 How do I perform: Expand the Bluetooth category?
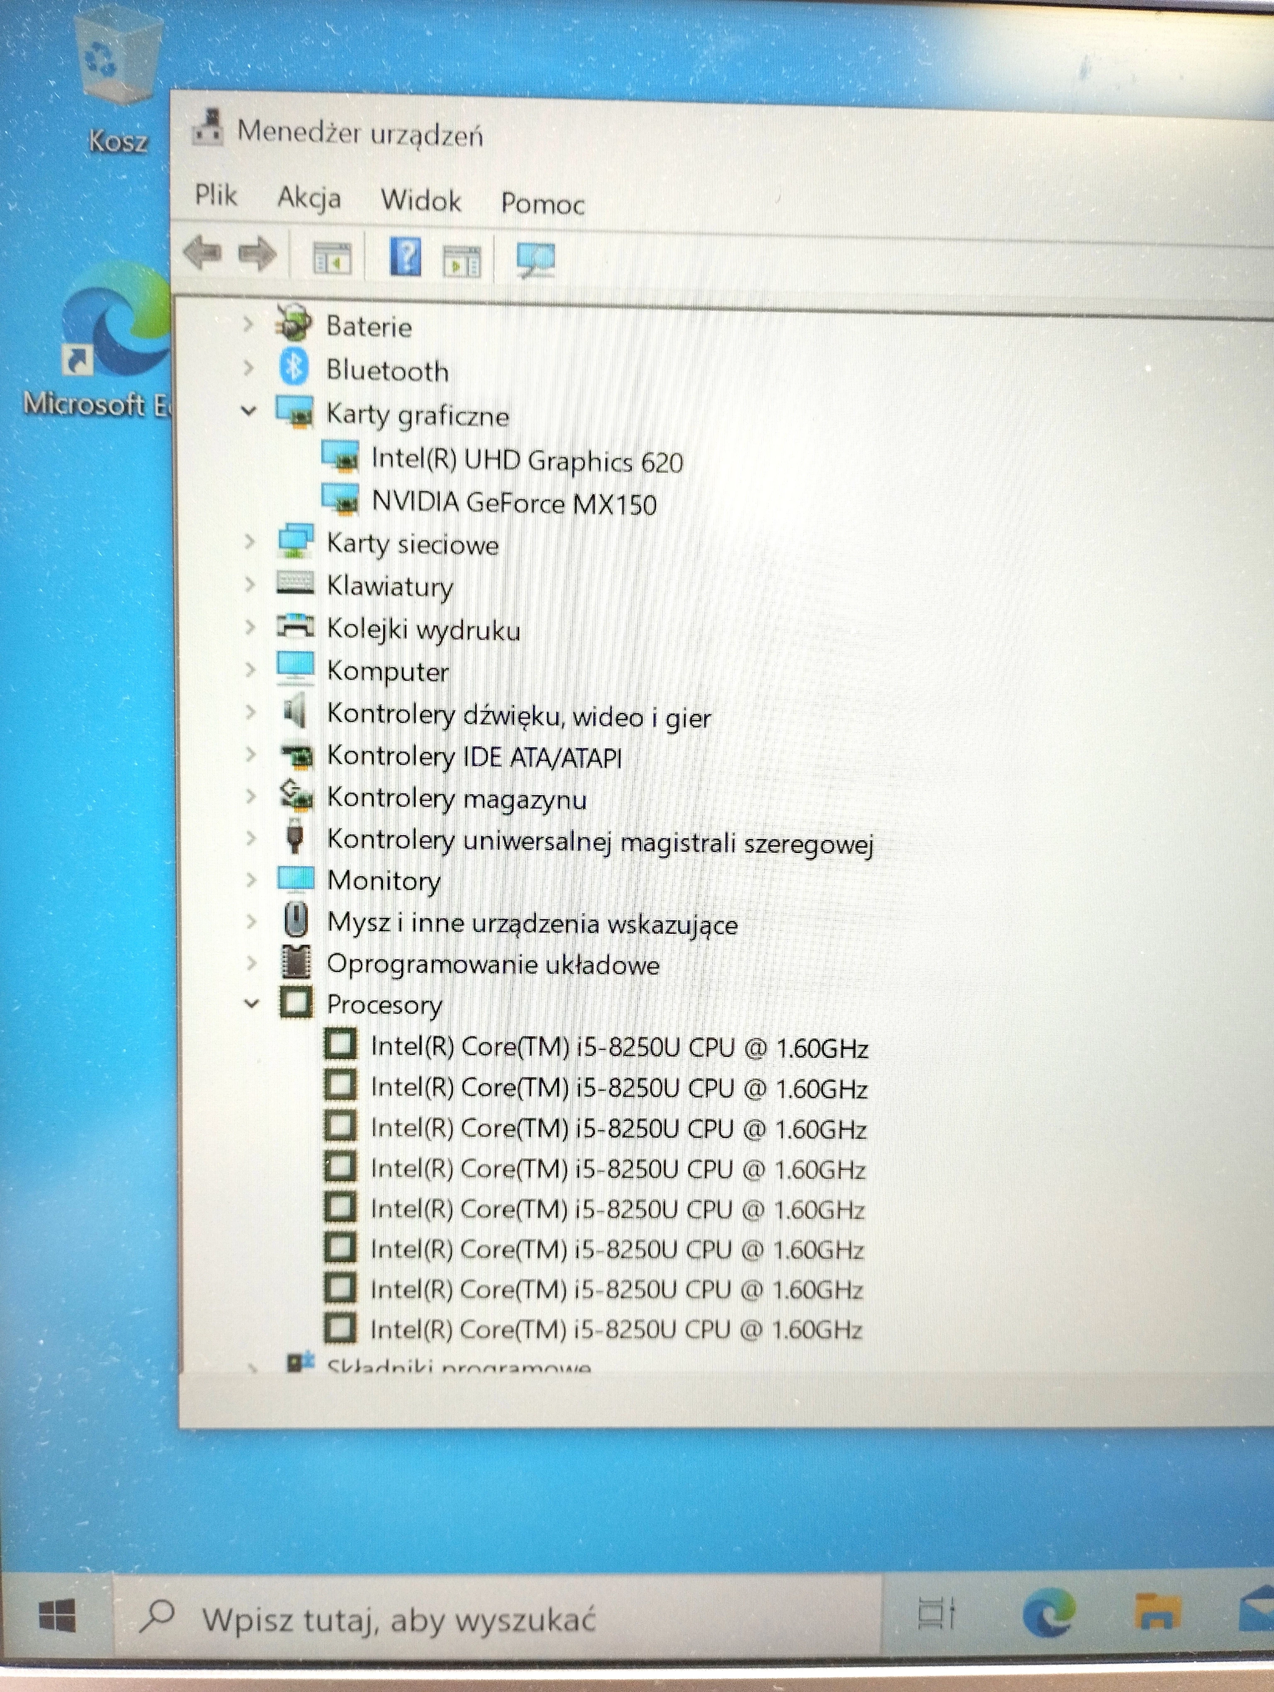coord(248,368)
